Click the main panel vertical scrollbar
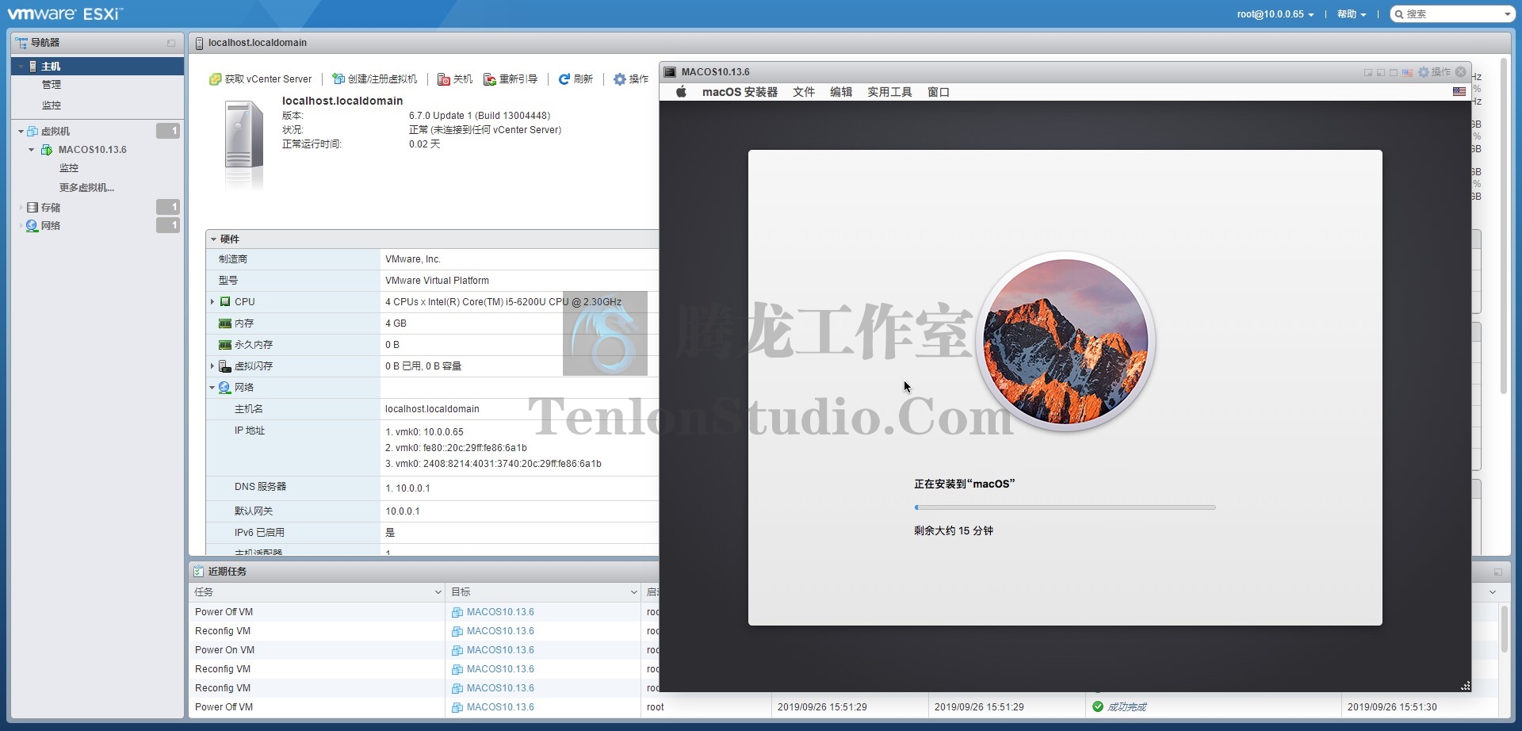The width and height of the screenshot is (1522, 731). pos(1504,226)
